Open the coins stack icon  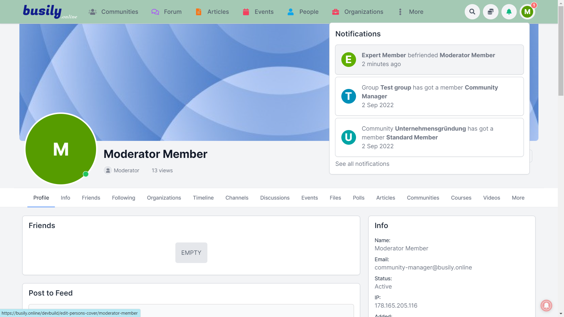[491, 12]
